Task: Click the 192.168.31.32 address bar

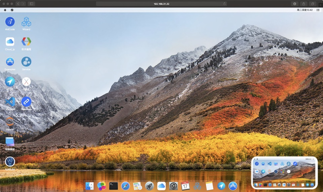Action: tap(161, 4)
